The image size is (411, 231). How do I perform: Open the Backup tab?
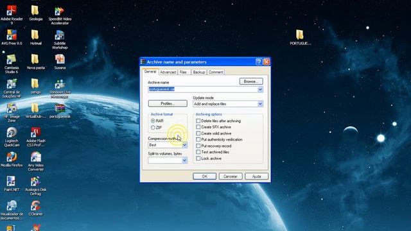tap(198, 72)
